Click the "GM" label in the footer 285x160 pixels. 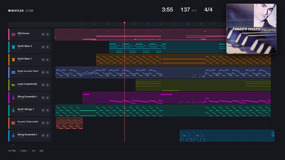tap(41, 151)
